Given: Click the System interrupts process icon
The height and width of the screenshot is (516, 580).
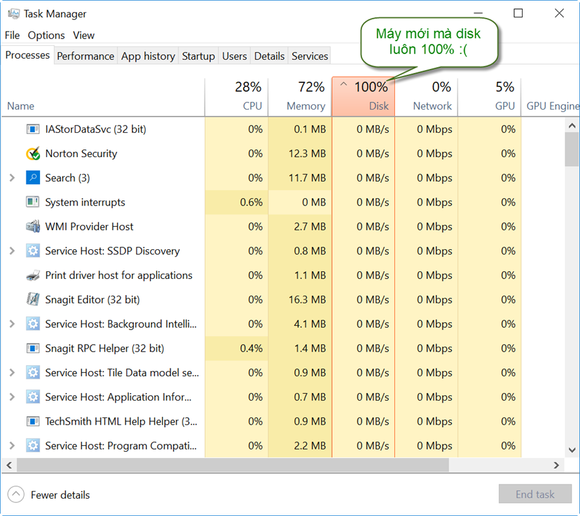Looking at the screenshot, I should 33,202.
